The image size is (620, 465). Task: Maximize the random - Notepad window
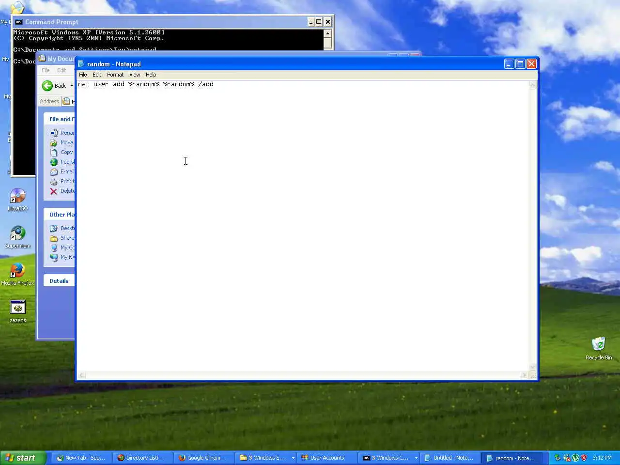520,64
